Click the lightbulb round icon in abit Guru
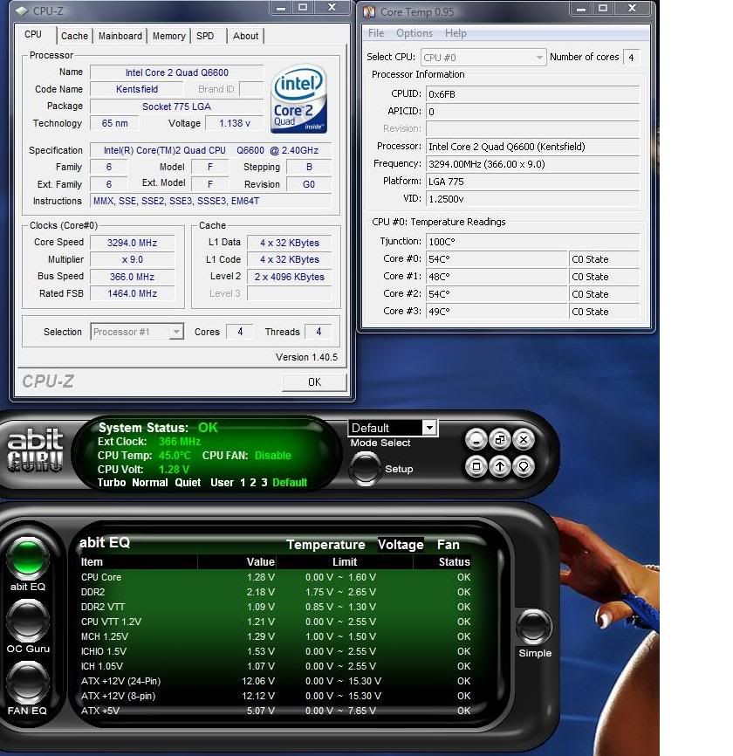The image size is (733, 756). (524, 466)
